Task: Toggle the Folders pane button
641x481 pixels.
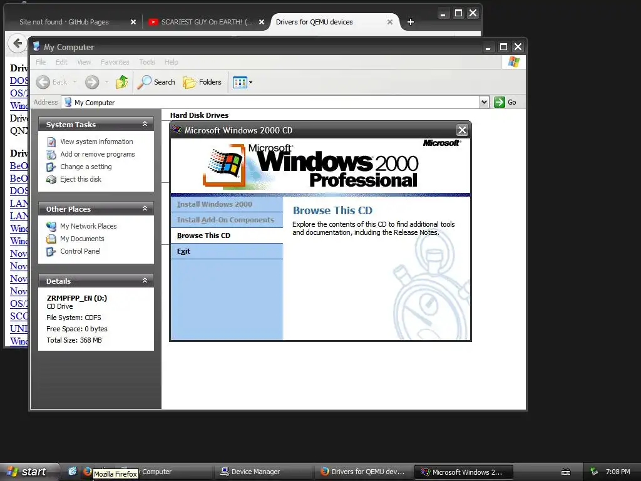Action: pyautogui.click(x=202, y=82)
